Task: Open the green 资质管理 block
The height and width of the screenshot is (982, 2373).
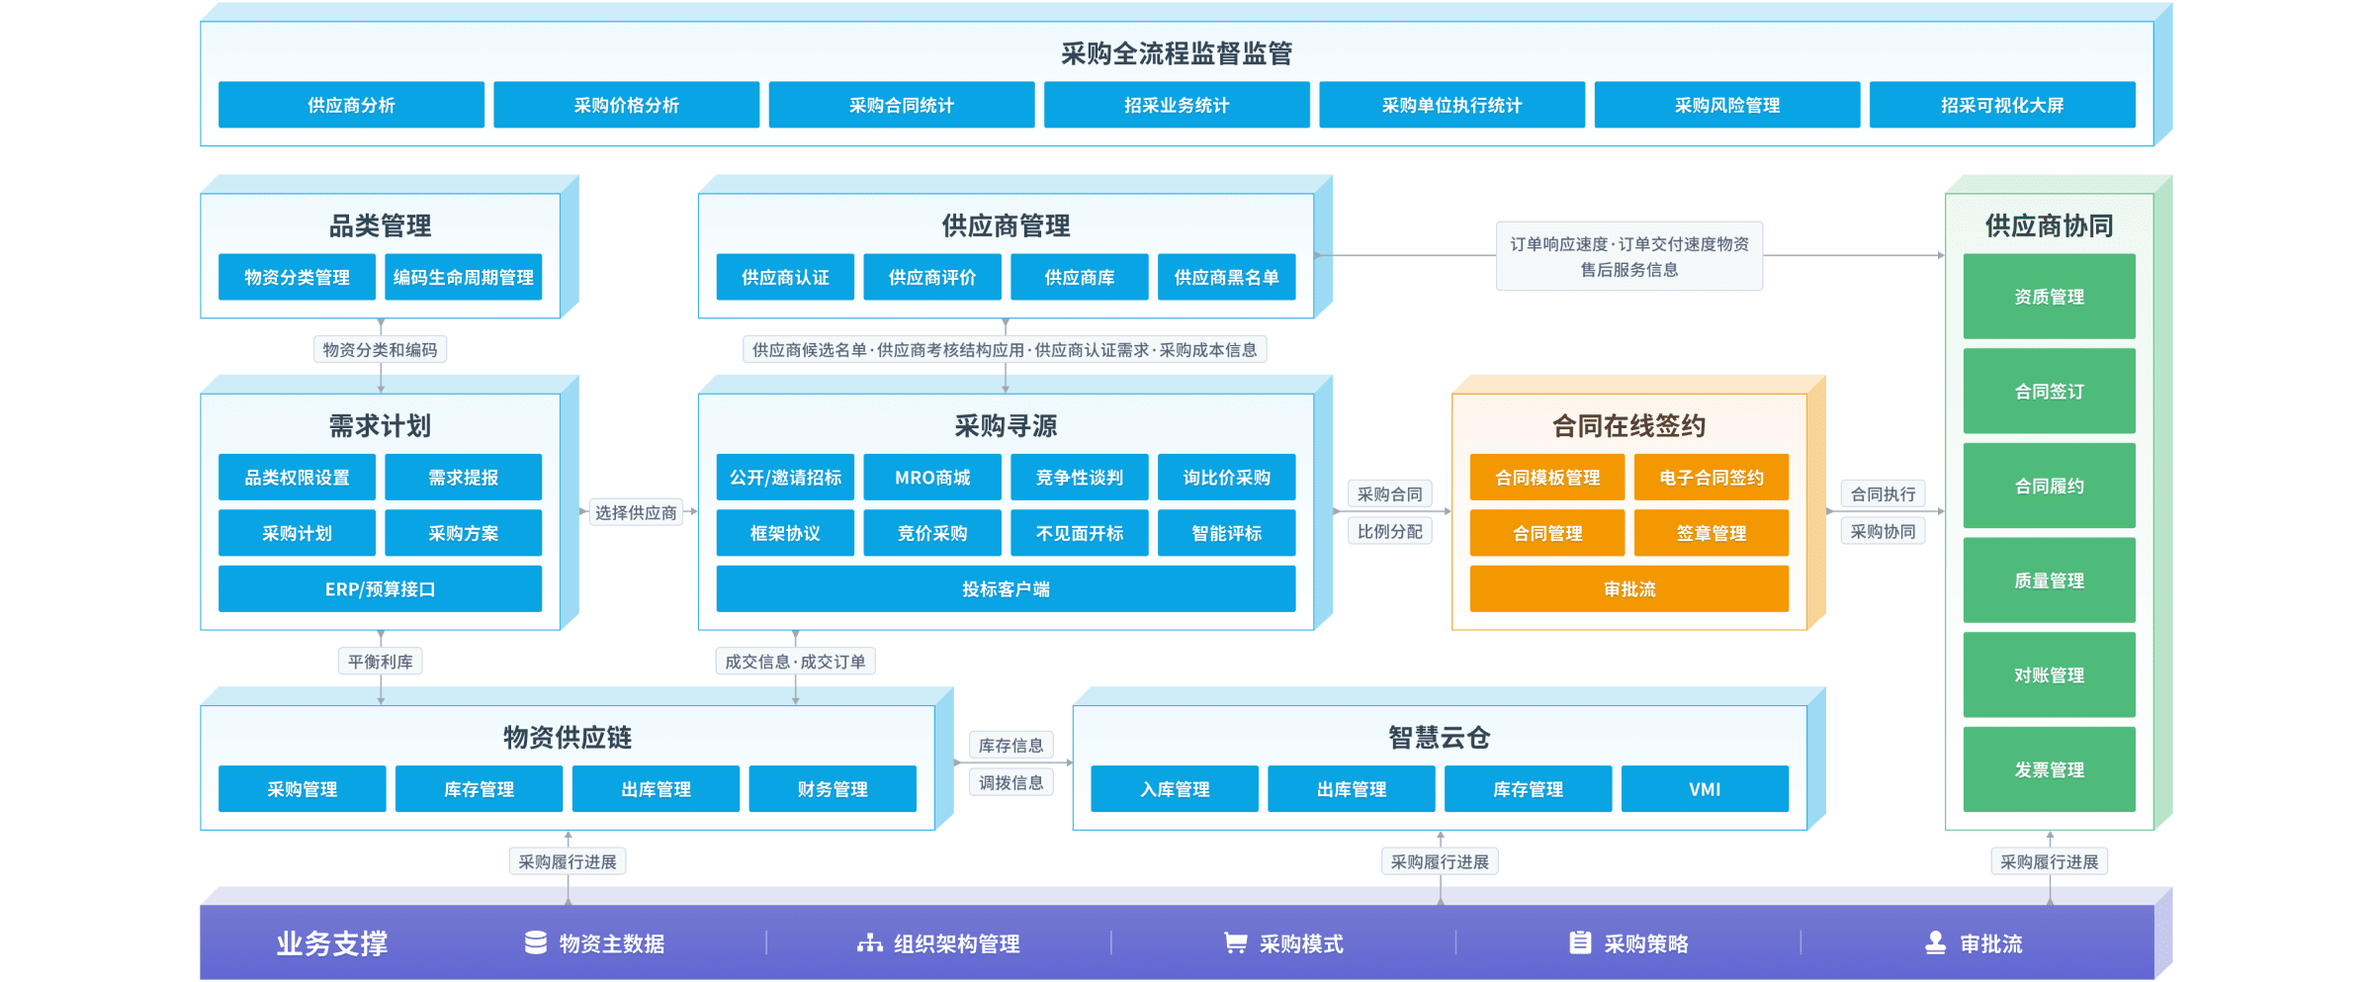Action: [x=2049, y=297]
